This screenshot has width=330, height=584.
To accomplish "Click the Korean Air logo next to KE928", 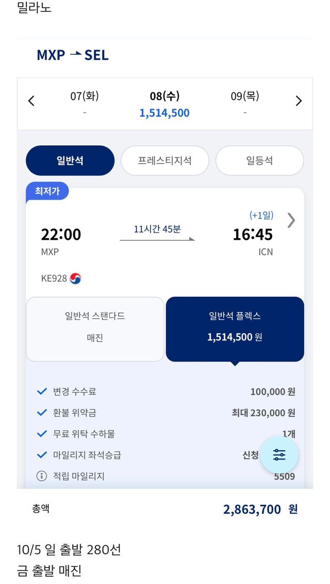I will pos(75,279).
